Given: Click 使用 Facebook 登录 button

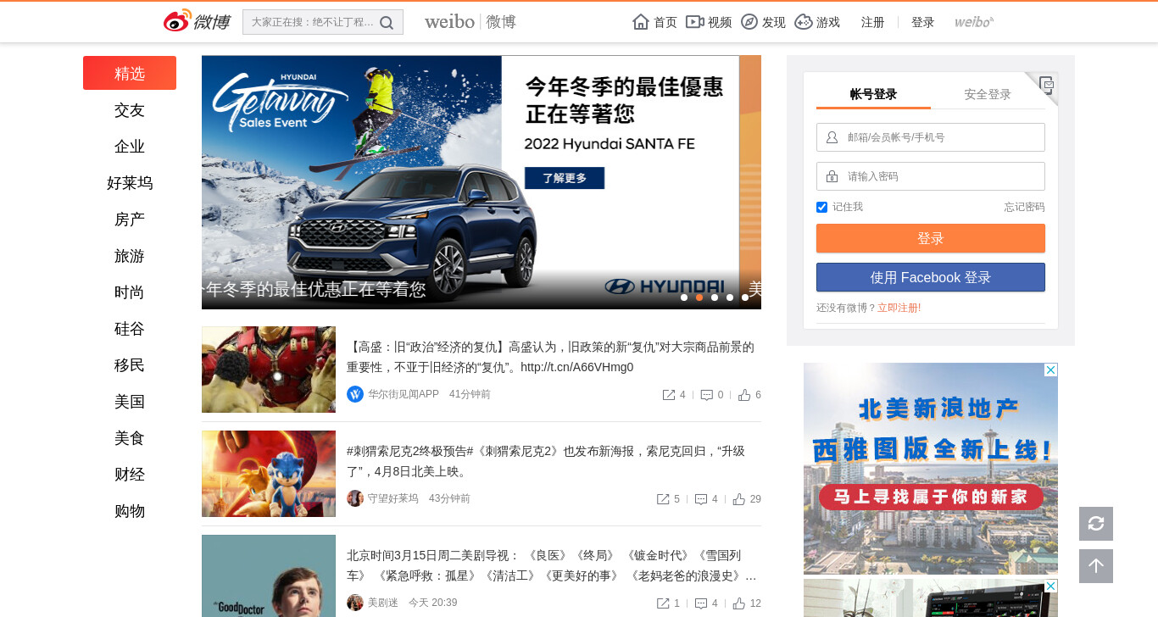Looking at the screenshot, I should pos(931,277).
